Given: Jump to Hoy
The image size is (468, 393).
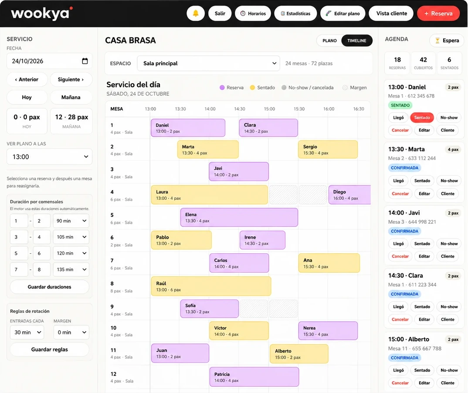Looking at the screenshot, I should pos(27,97).
